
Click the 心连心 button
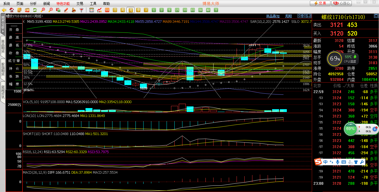[x=342, y=3]
